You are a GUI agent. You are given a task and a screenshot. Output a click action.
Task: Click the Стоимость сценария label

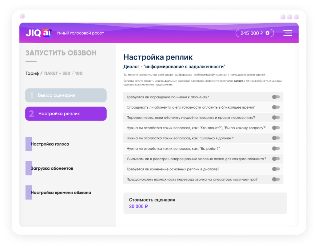(152, 200)
